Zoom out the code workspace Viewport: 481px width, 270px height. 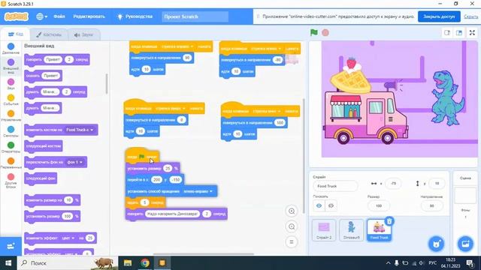(x=292, y=226)
